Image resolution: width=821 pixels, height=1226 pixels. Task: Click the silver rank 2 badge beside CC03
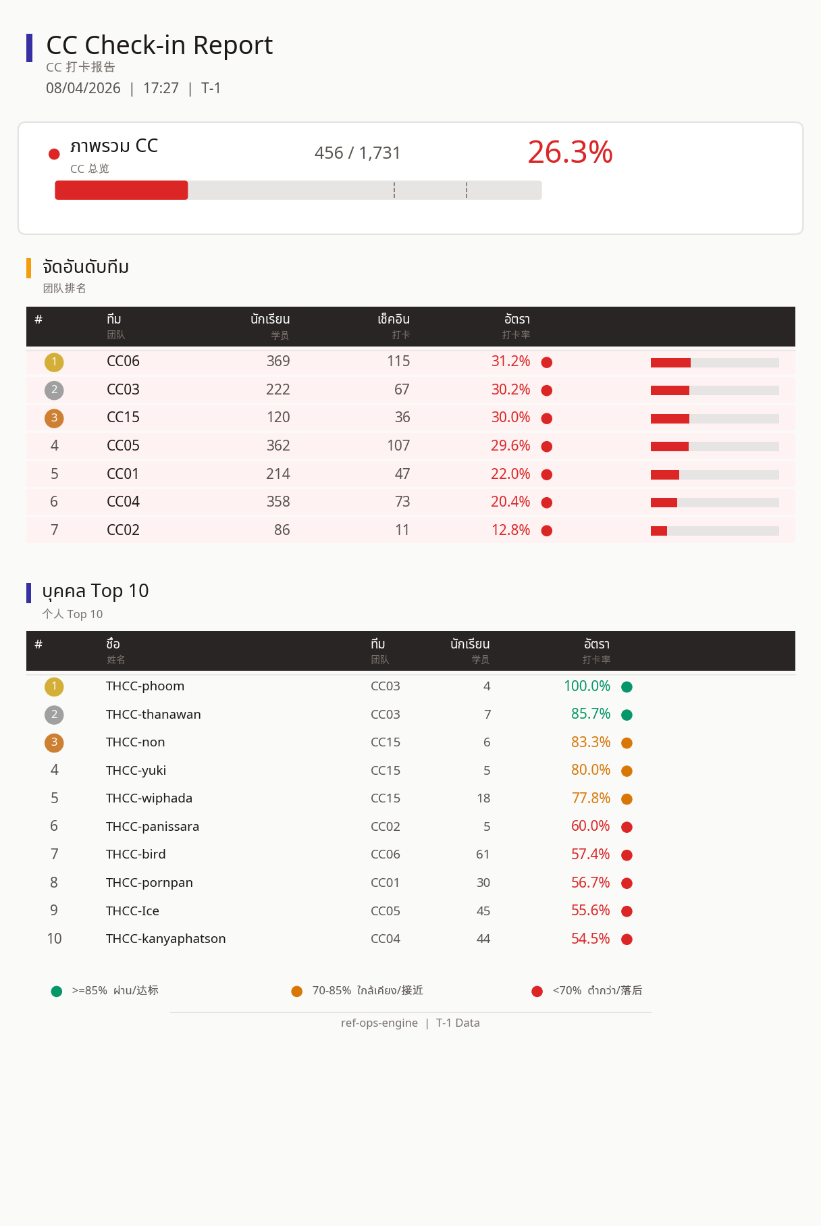pos(54,390)
